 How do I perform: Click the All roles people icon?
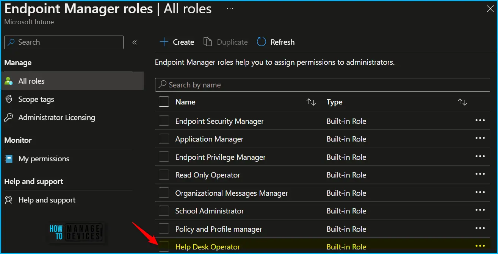tap(9, 81)
